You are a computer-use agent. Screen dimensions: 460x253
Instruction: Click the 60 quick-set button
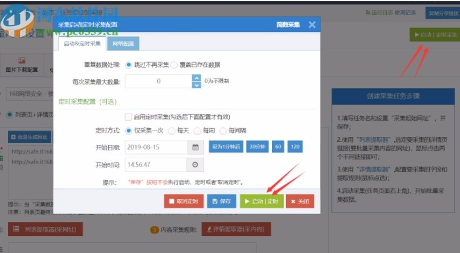(278, 147)
